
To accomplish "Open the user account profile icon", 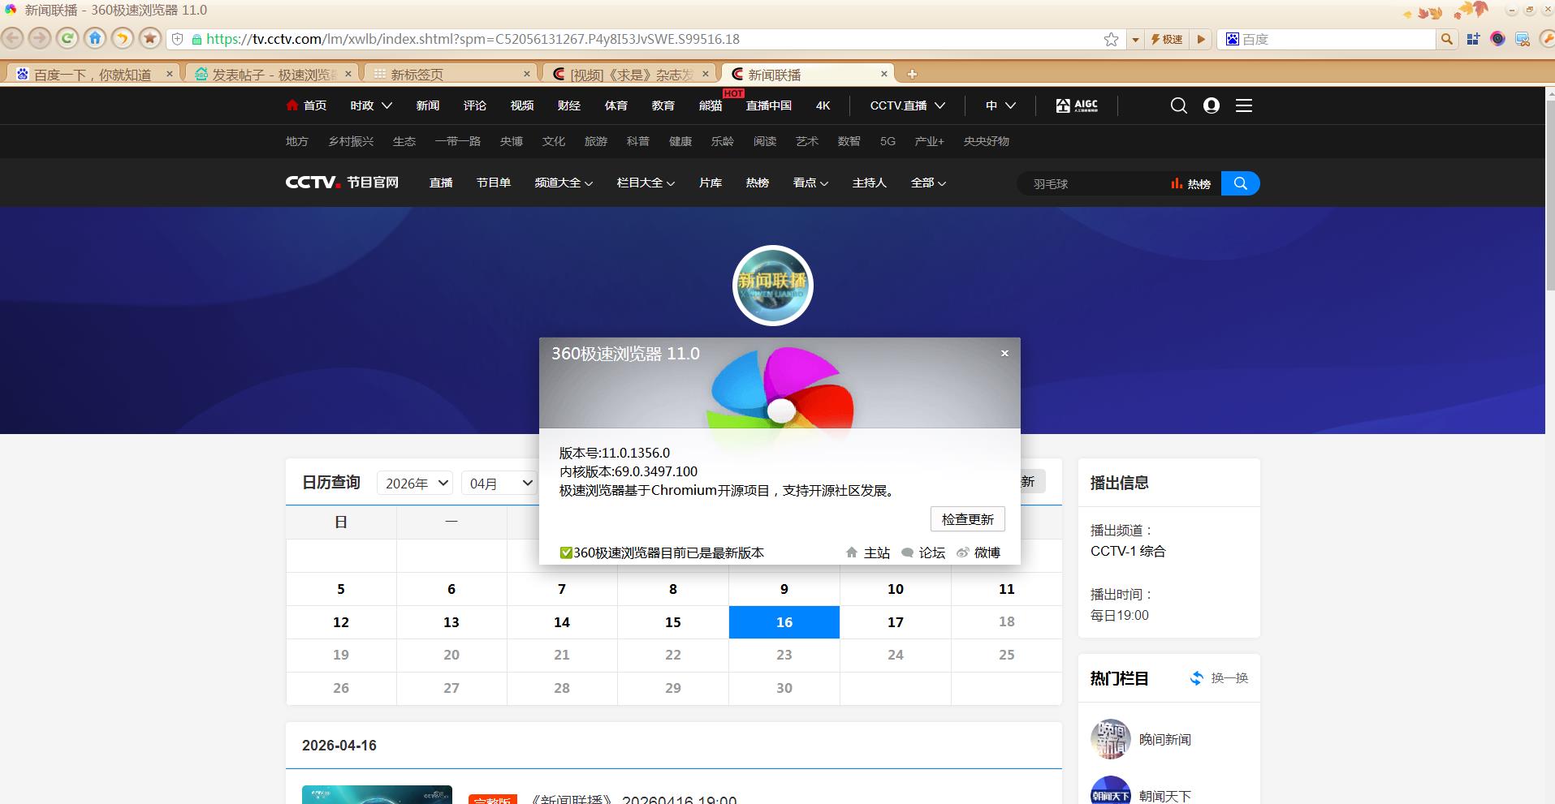I will click(1212, 105).
